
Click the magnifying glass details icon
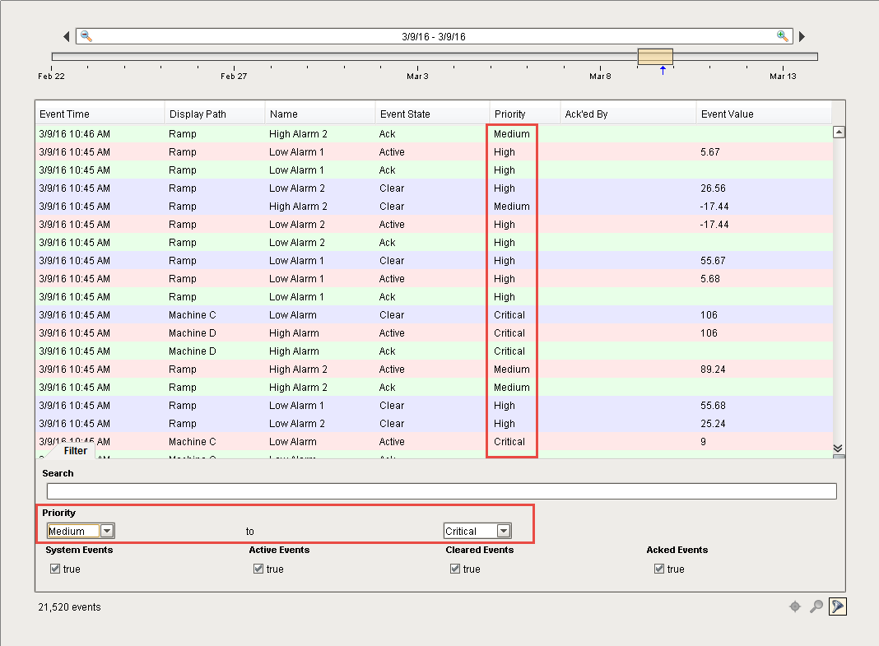click(816, 606)
